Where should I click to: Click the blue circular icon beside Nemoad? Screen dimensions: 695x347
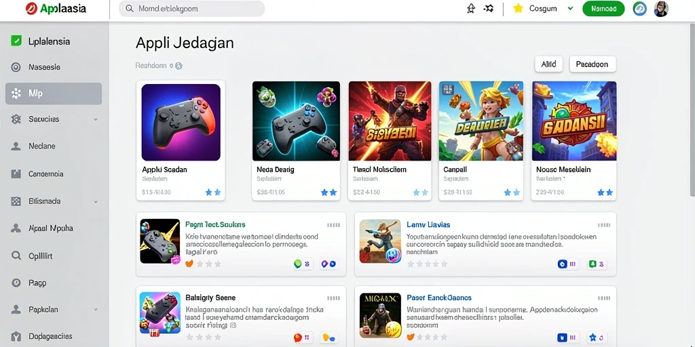point(639,8)
